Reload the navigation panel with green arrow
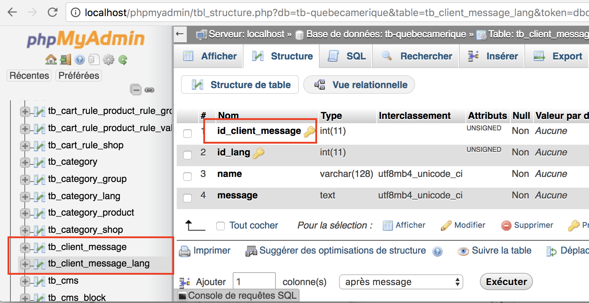This screenshot has width=589, height=303. coord(123,59)
